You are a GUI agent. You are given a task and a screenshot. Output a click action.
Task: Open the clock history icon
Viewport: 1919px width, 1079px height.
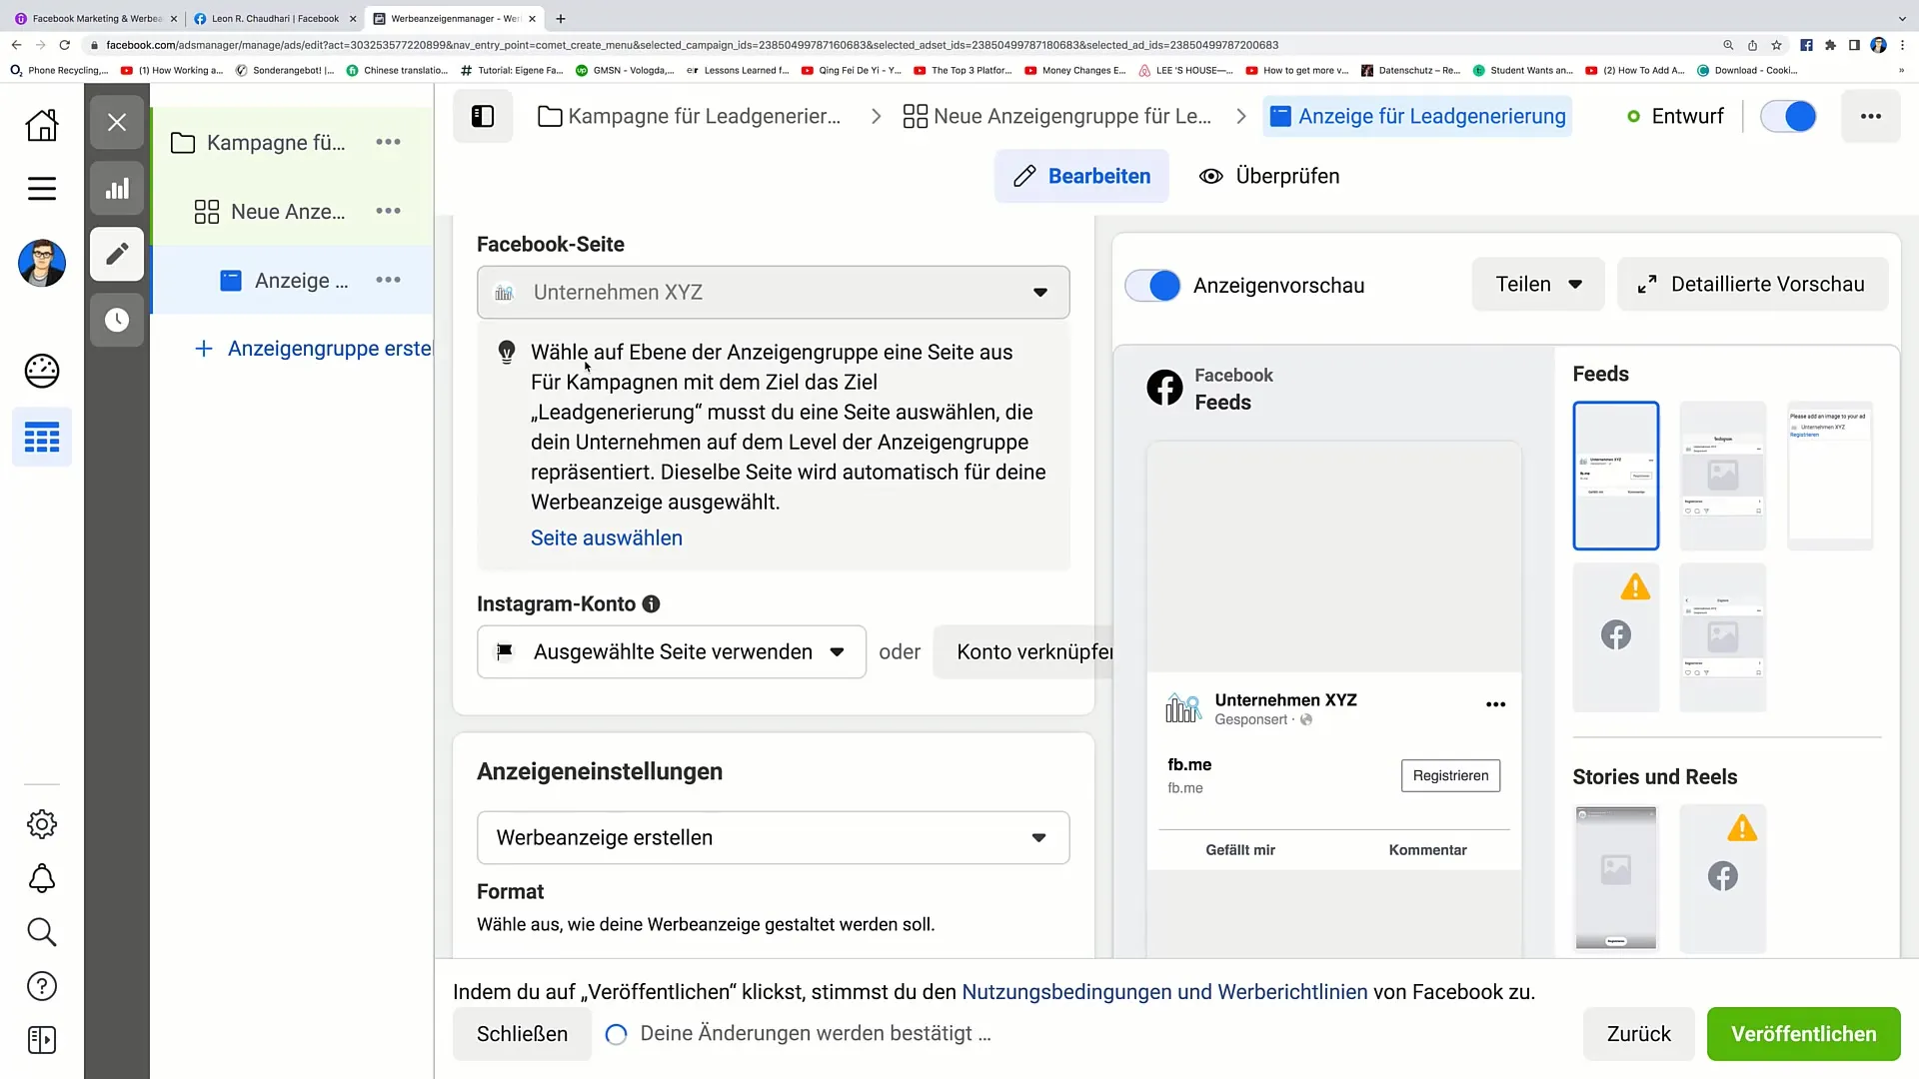(117, 320)
